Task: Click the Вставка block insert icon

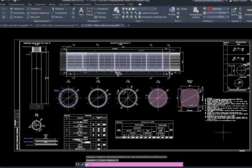Action: tap(172, 12)
